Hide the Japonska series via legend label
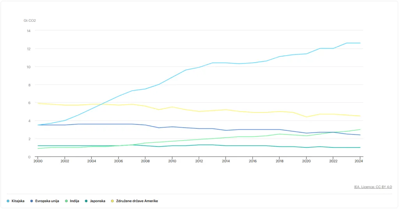Screen dimensions: 399x209 97,201
